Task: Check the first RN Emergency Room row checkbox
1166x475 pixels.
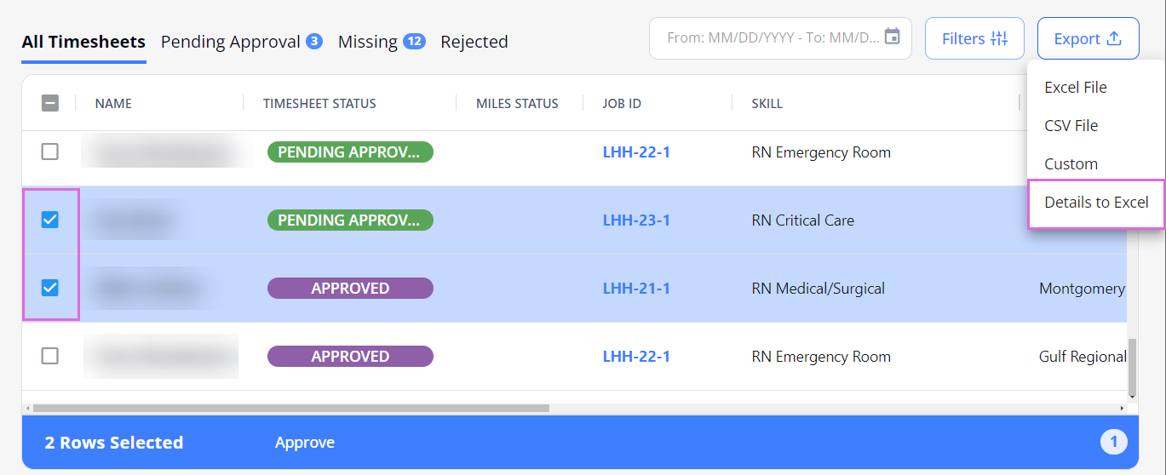Action: (50, 152)
